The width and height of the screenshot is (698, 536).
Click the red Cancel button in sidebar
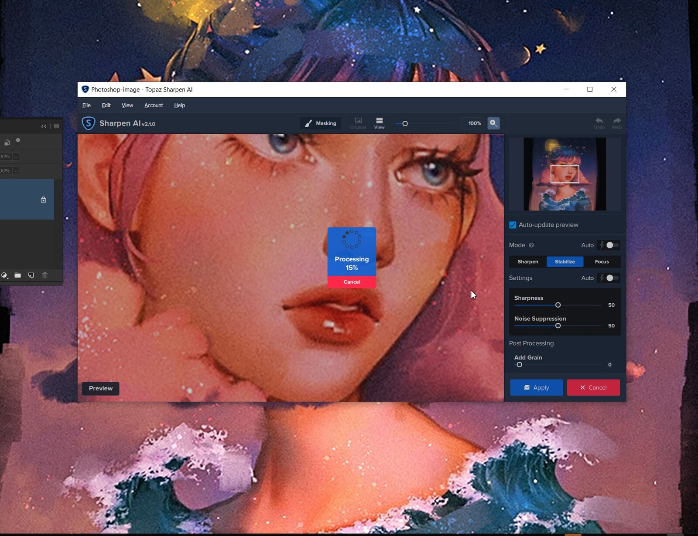pos(593,387)
